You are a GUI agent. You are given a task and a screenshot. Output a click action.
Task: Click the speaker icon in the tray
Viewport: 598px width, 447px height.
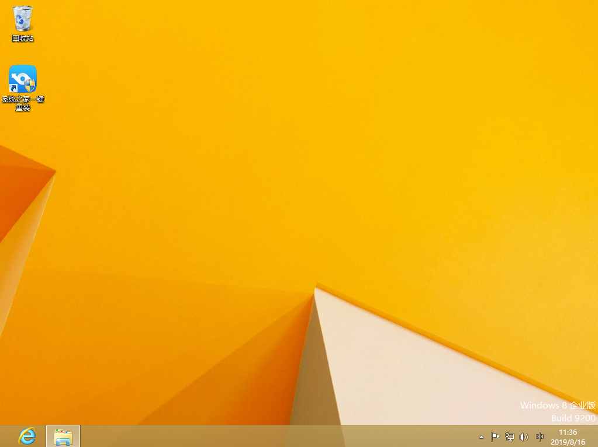523,436
